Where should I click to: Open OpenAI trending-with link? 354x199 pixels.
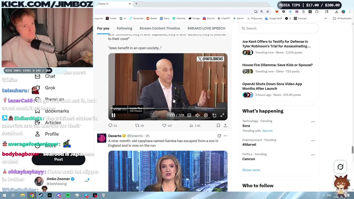tap(267, 131)
